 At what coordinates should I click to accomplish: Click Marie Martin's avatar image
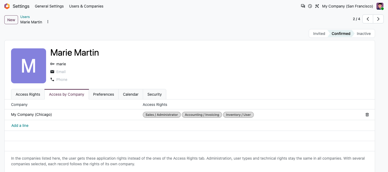point(29,66)
